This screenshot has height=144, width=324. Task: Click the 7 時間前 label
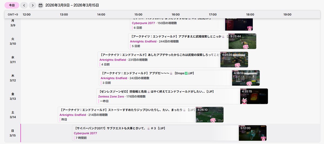click(x=81, y=138)
